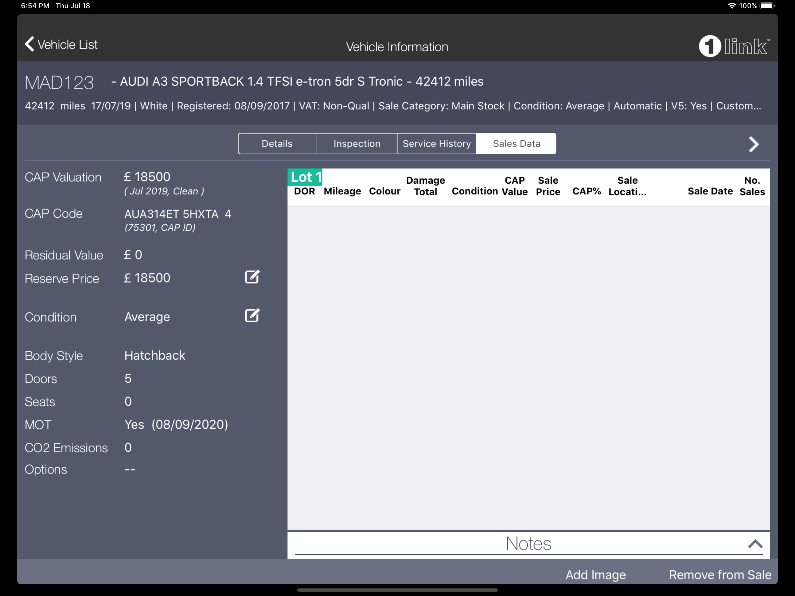Edit the Reserve Price value
The height and width of the screenshot is (596, 795).
[x=252, y=277]
